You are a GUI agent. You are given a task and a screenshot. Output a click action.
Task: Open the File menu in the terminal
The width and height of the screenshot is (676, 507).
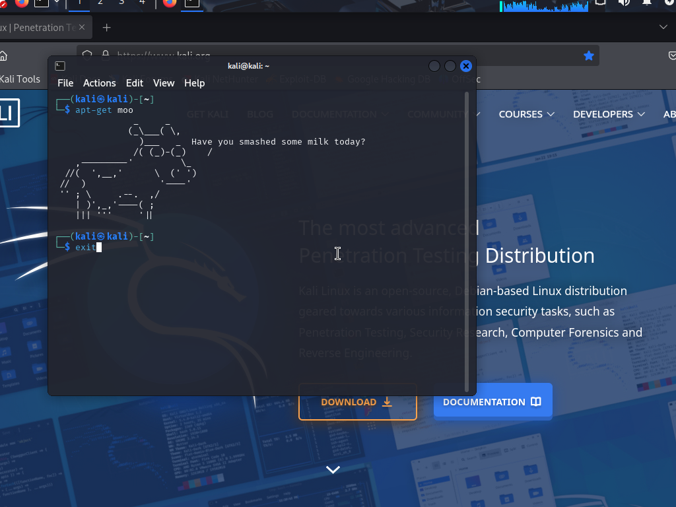tap(65, 83)
